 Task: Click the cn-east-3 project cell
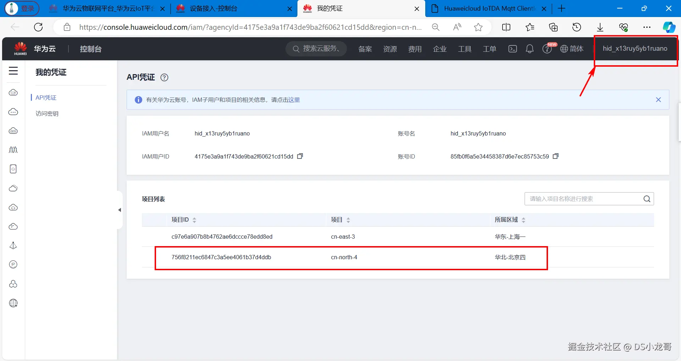point(343,237)
